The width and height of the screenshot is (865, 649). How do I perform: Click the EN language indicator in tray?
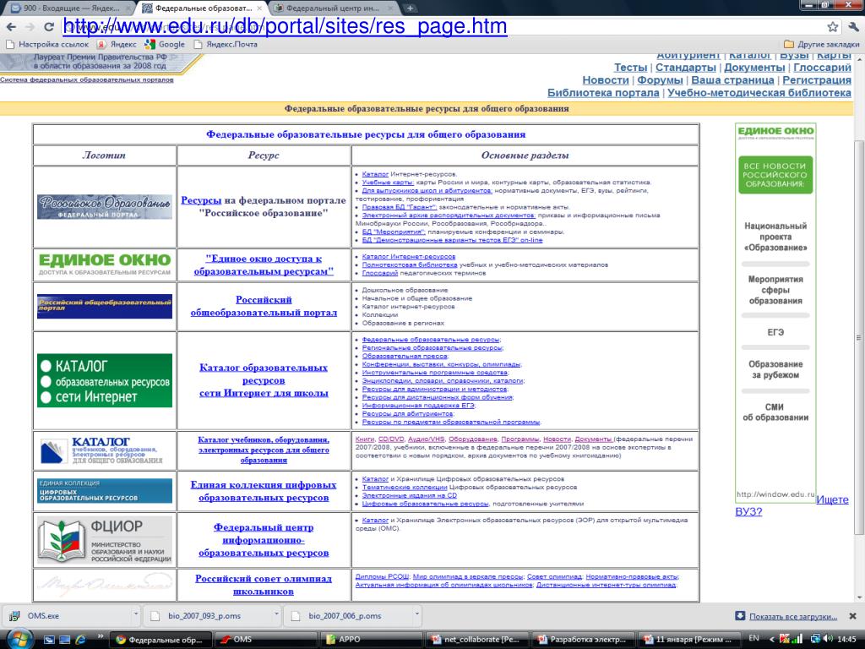(x=753, y=638)
